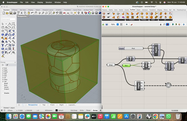187x121 pixels.
Task: Click the eye preview icon in Grasshopper toolbar
Action: point(127,24)
